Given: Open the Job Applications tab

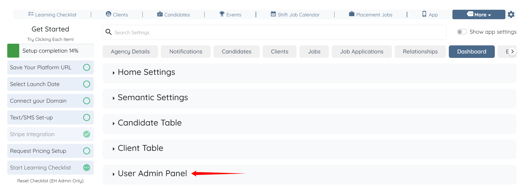Looking at the screenshot, I should tap(362, 52).
